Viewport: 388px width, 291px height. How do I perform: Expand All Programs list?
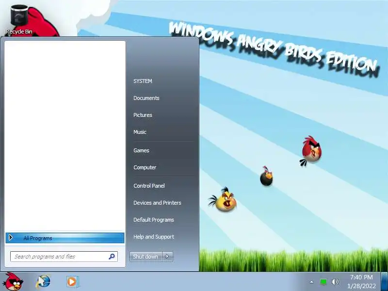(x=65, y=238)
